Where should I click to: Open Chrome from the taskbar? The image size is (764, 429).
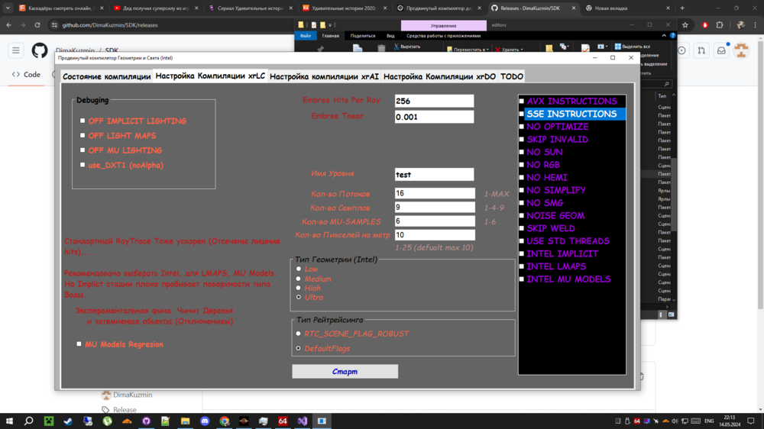(x=224, y=421)
